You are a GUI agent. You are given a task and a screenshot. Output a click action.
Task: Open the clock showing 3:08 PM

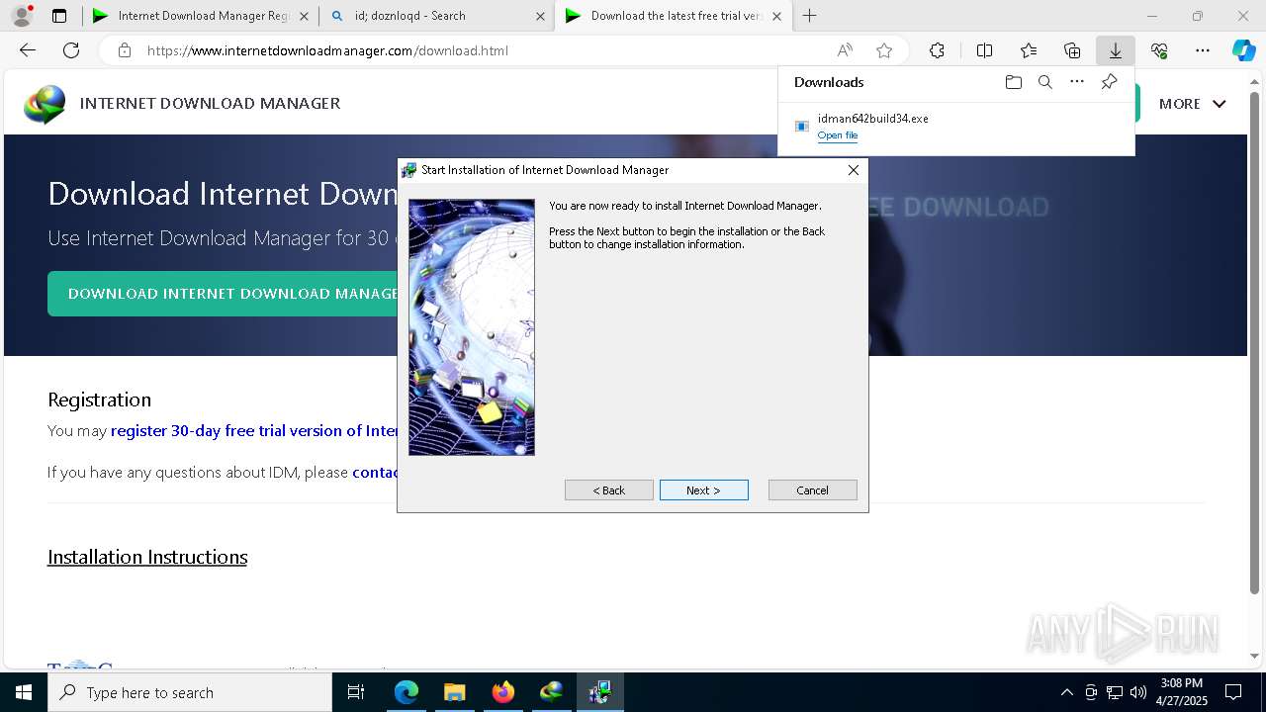(1181, 692)
